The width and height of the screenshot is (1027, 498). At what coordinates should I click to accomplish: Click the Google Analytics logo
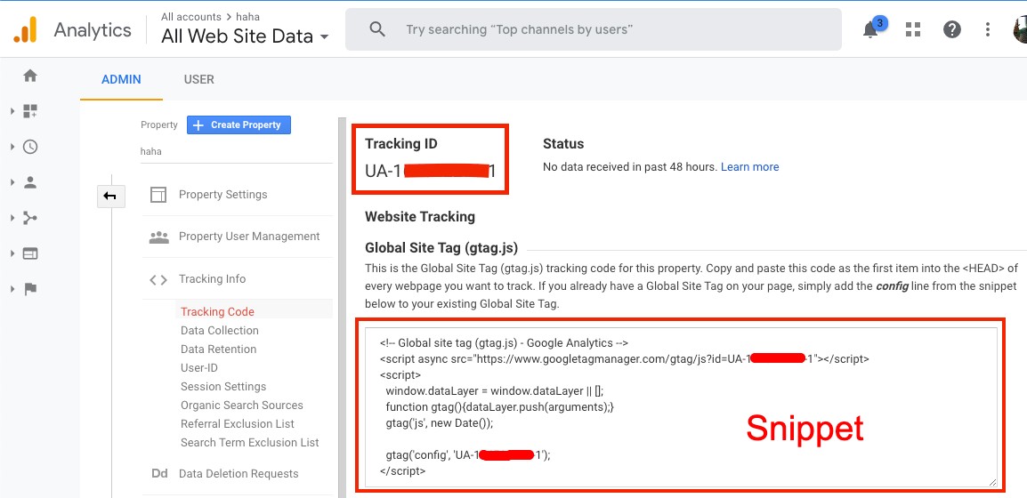click(x=26, y=30)
